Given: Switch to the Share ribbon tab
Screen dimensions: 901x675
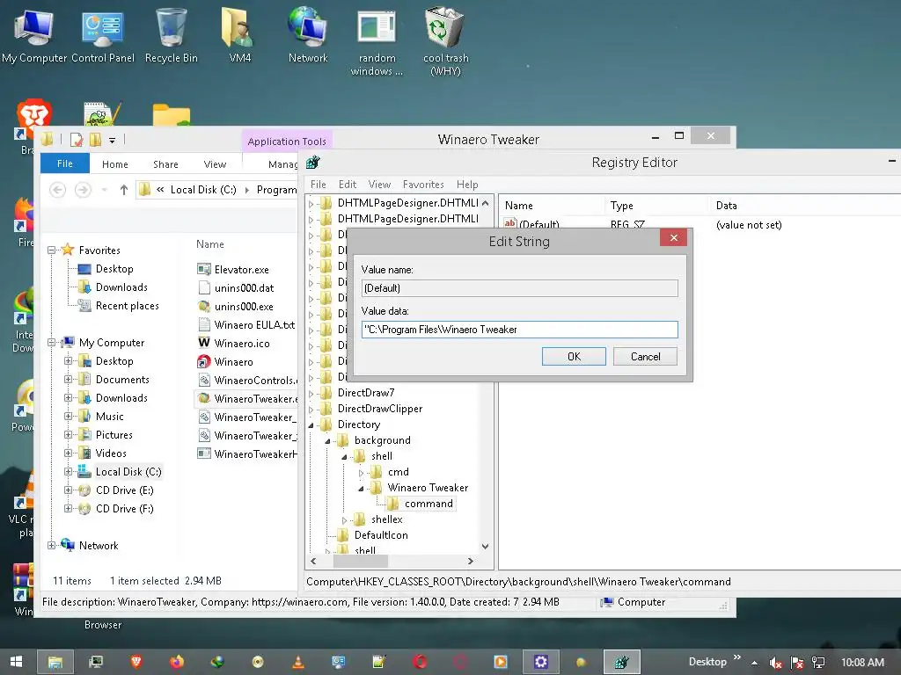Looking at the screenshot, I should click(x=165, y=164).
